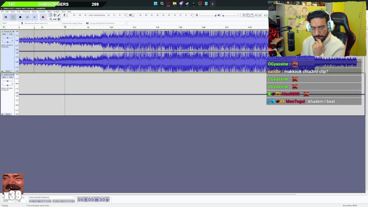Click the recording volume slider
Viewport: 368px width, 207px height.
(208, 15)
